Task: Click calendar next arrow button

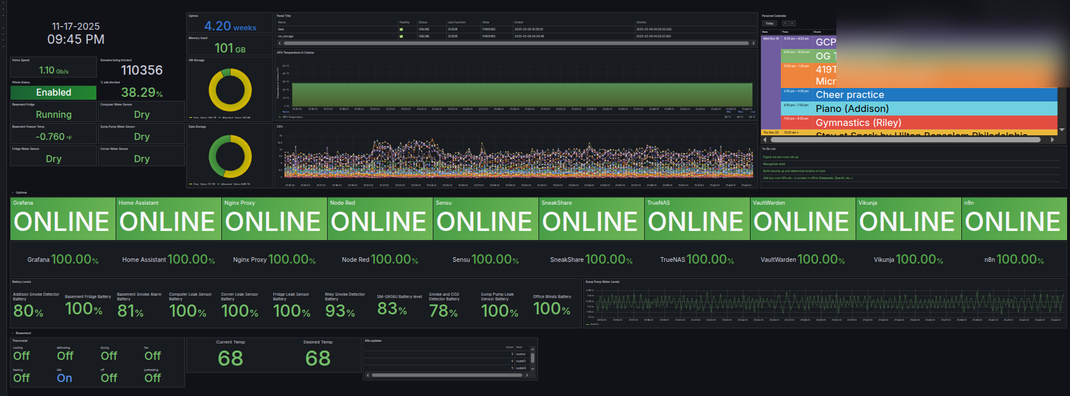Action: coord(792,23)
